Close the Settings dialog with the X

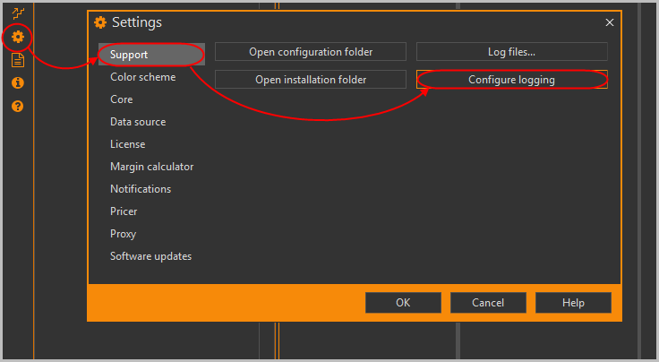(x=610, y=22)
